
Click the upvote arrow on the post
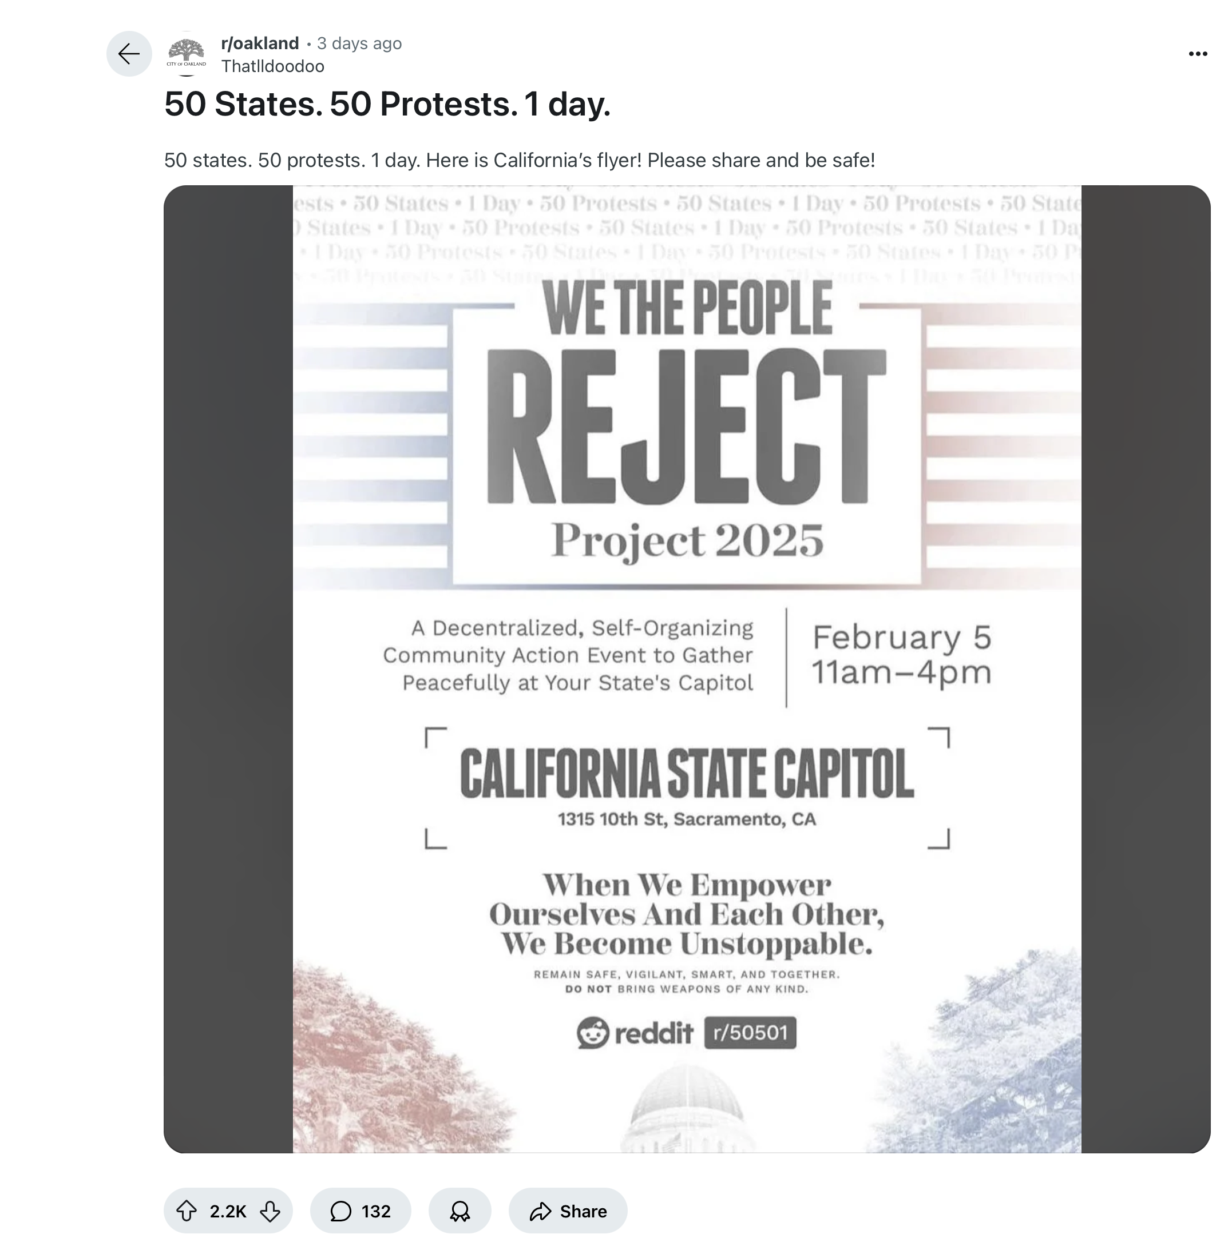188,1210
